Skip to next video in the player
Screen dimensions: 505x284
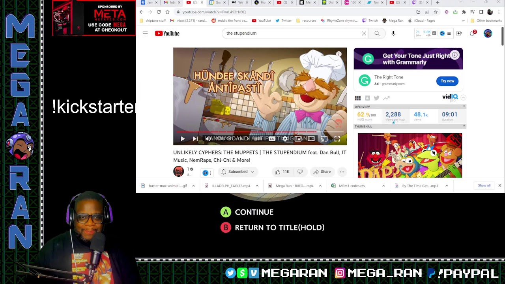pyautogui.click(x=195, y=139)
